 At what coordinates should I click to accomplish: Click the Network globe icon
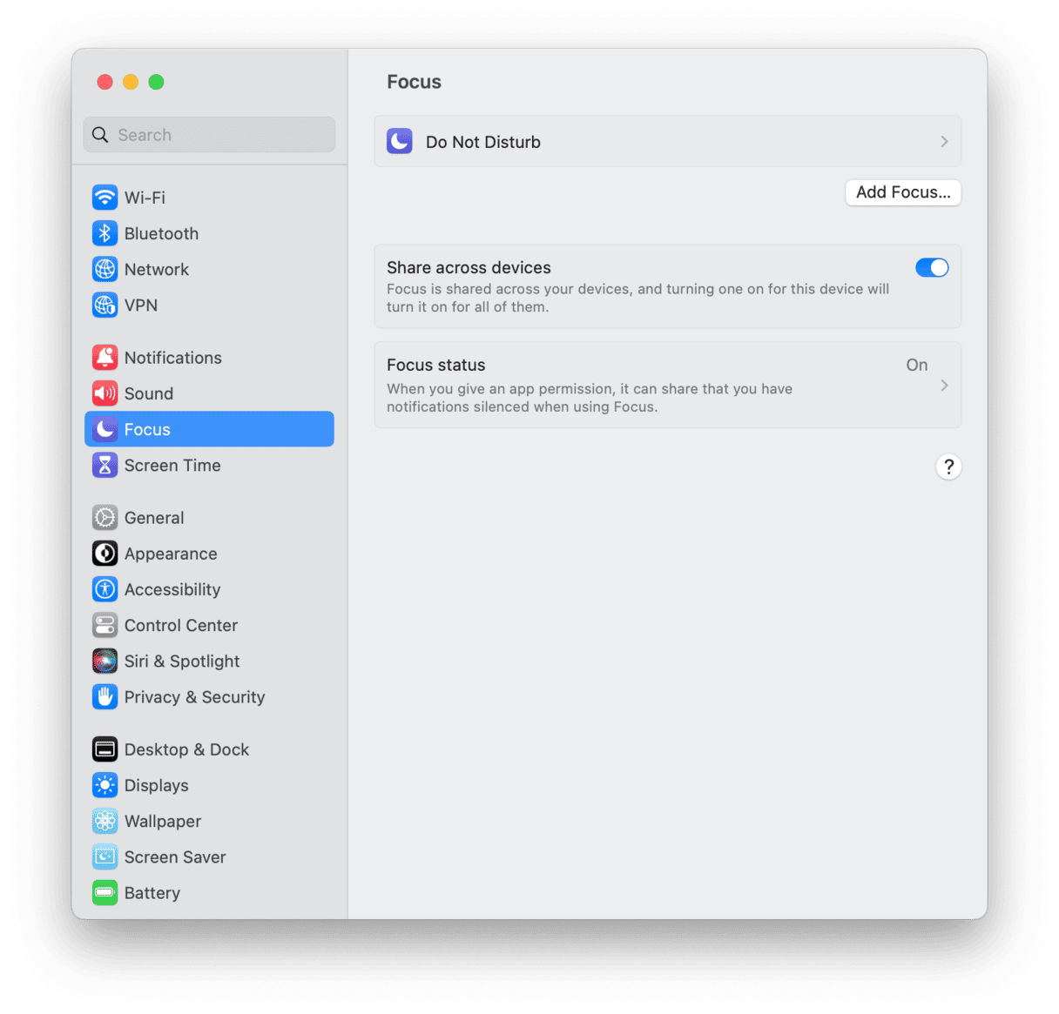105,269
